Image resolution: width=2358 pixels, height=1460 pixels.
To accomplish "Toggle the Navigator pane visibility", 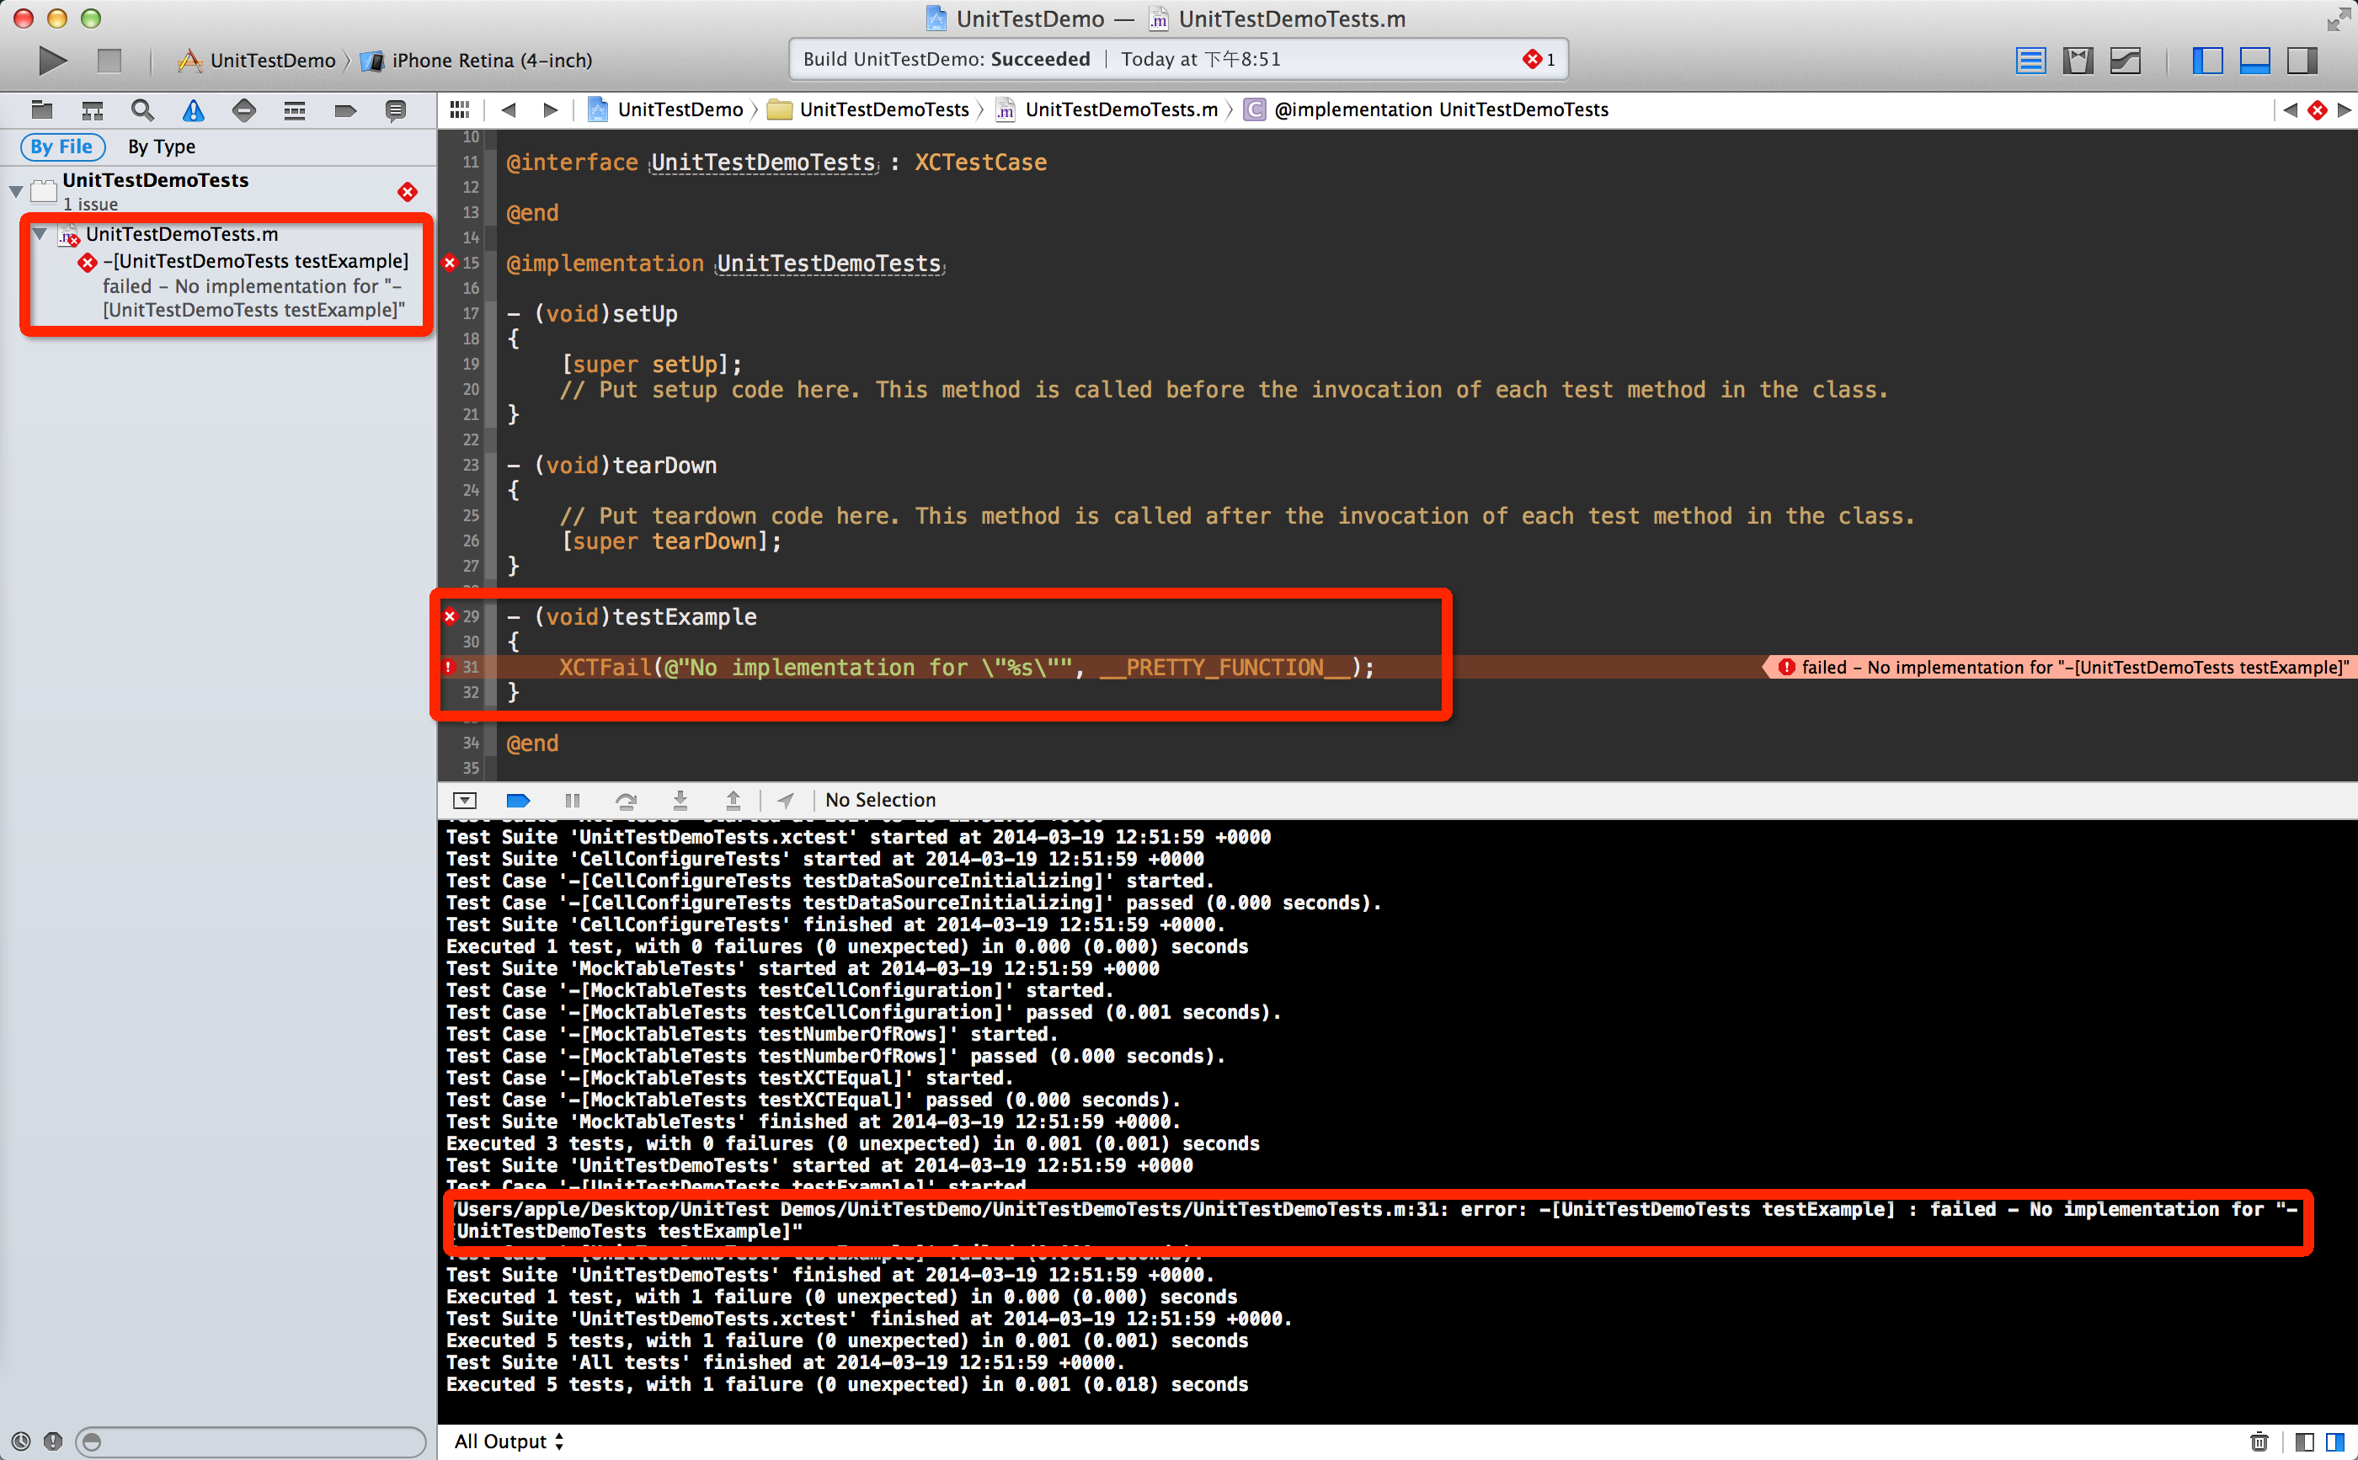I will (x=2207, y=61).
